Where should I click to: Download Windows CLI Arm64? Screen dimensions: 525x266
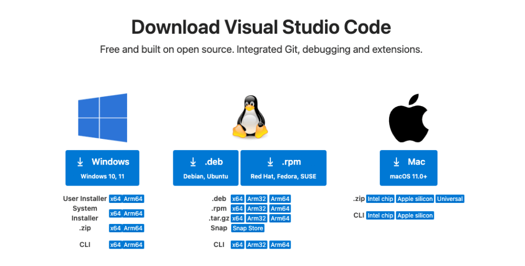pyautogui.click(x=133, y=245)
